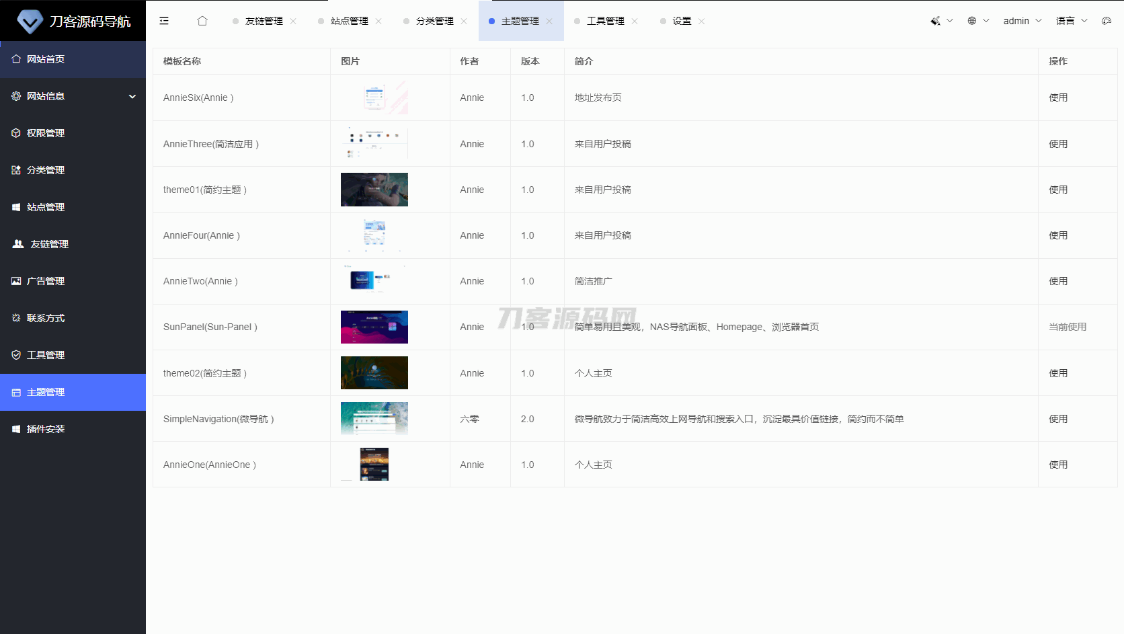Open the 语言 language dropdown
The height and width of the screenshot is (634, 1124).
click(1071, 21)
